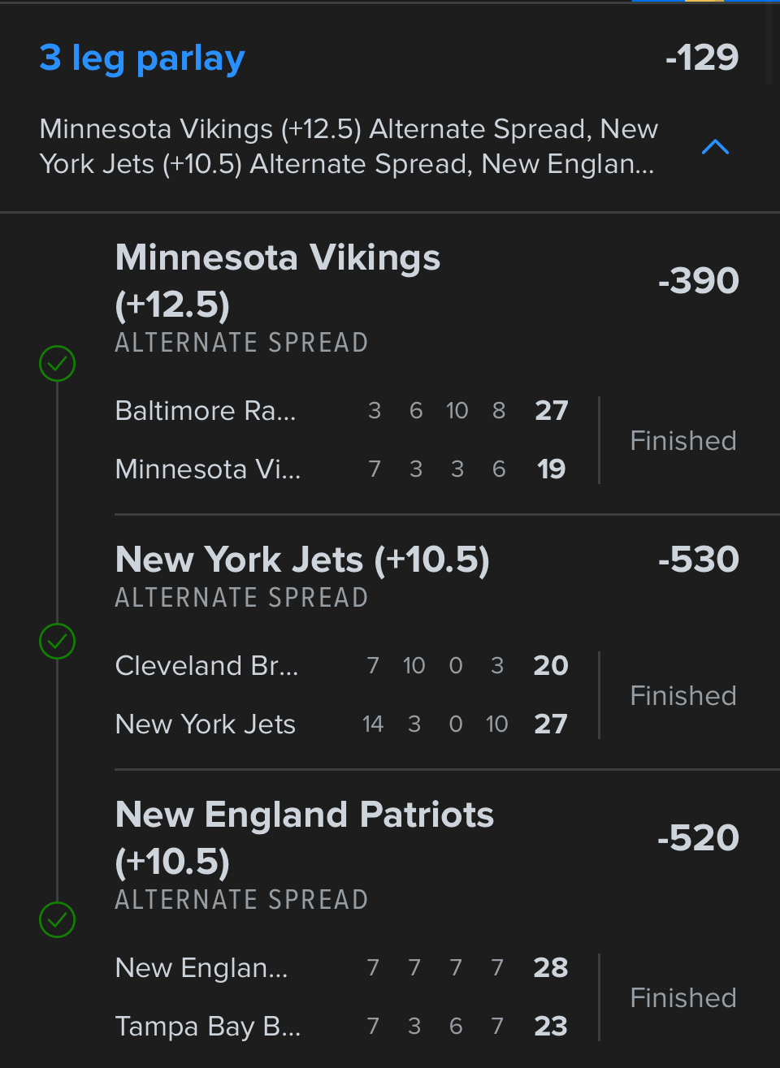Screen dimensions: 780x1068
Task: Tap the -129 parlay odds
Action: (701, 58)
